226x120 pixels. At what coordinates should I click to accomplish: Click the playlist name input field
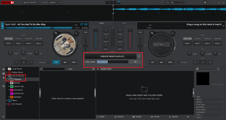tap(112, 62)
